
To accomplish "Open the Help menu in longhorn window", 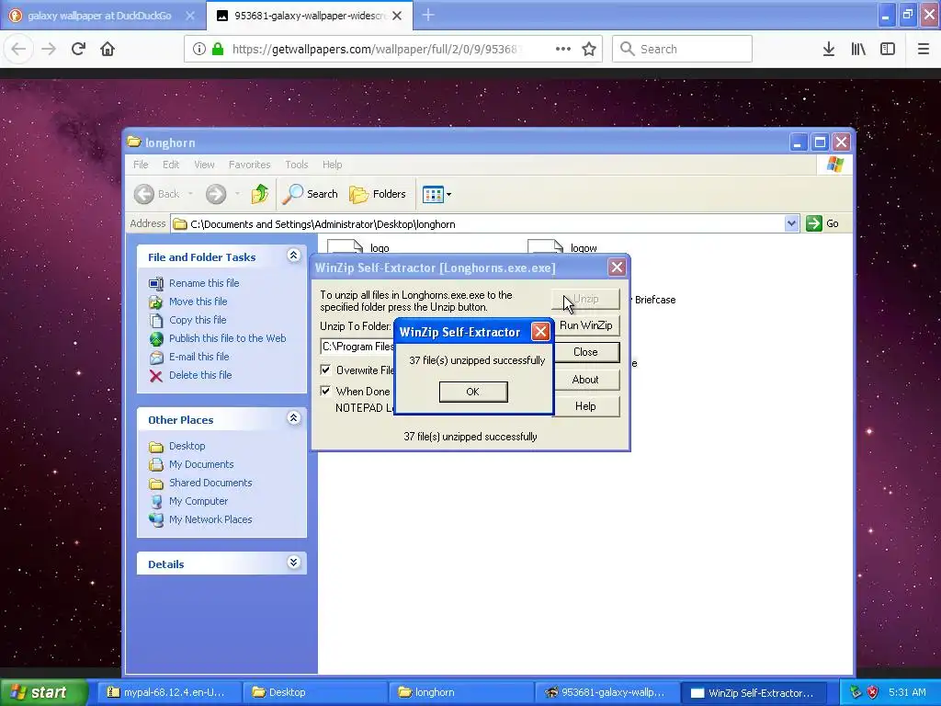I will pos(332,165).
